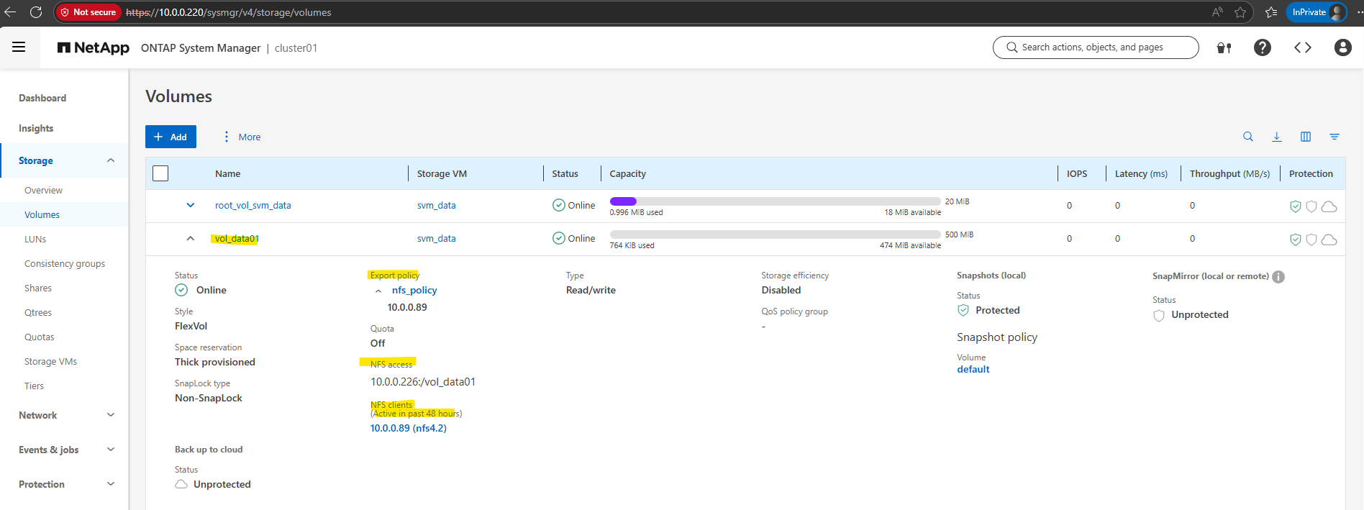Image resolution: width=1364 pixels, height=510 pixels.
Task: Open the storage Overview page
Action: click(43, 190)
